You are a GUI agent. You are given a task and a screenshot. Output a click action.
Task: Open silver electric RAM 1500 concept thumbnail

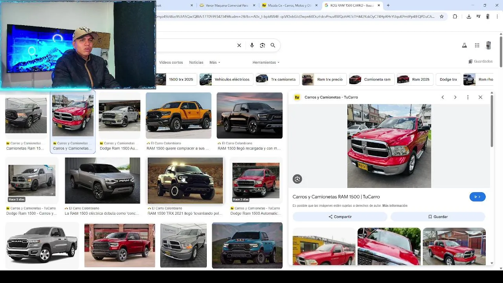(102, 181)
